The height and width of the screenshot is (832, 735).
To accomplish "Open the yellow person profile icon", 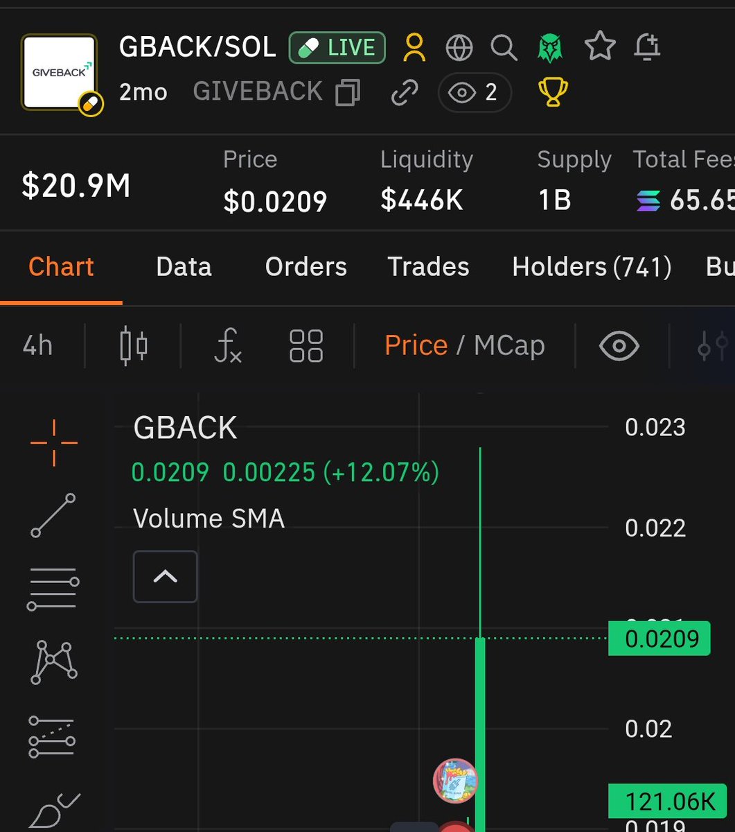I will click(x=414, y=48).
